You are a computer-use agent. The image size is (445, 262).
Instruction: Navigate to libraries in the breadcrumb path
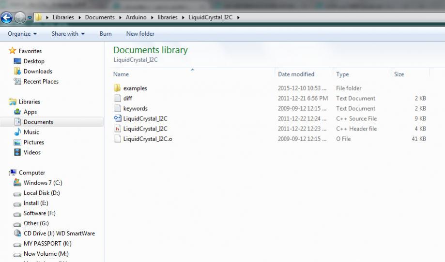point(167,18)
